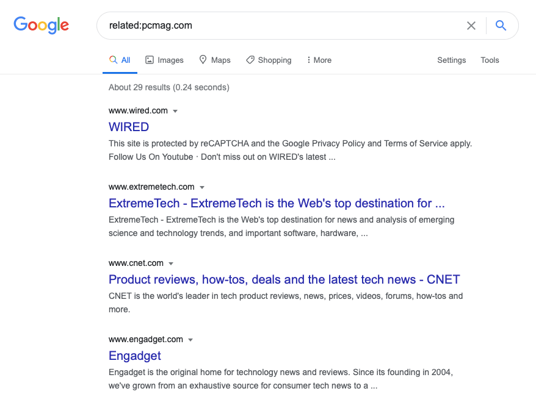The image size is (536, 405).
Task: Click the 'About 29 results' stats text
Action: (x=169, y=87)
